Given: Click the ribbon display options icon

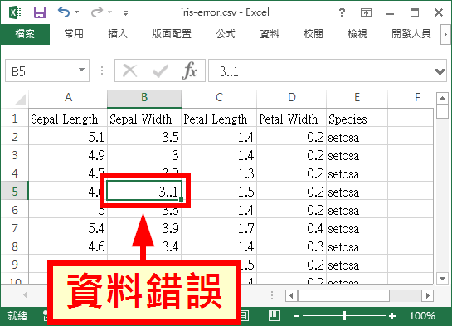Looking at the screenshot, I should 366,12.
